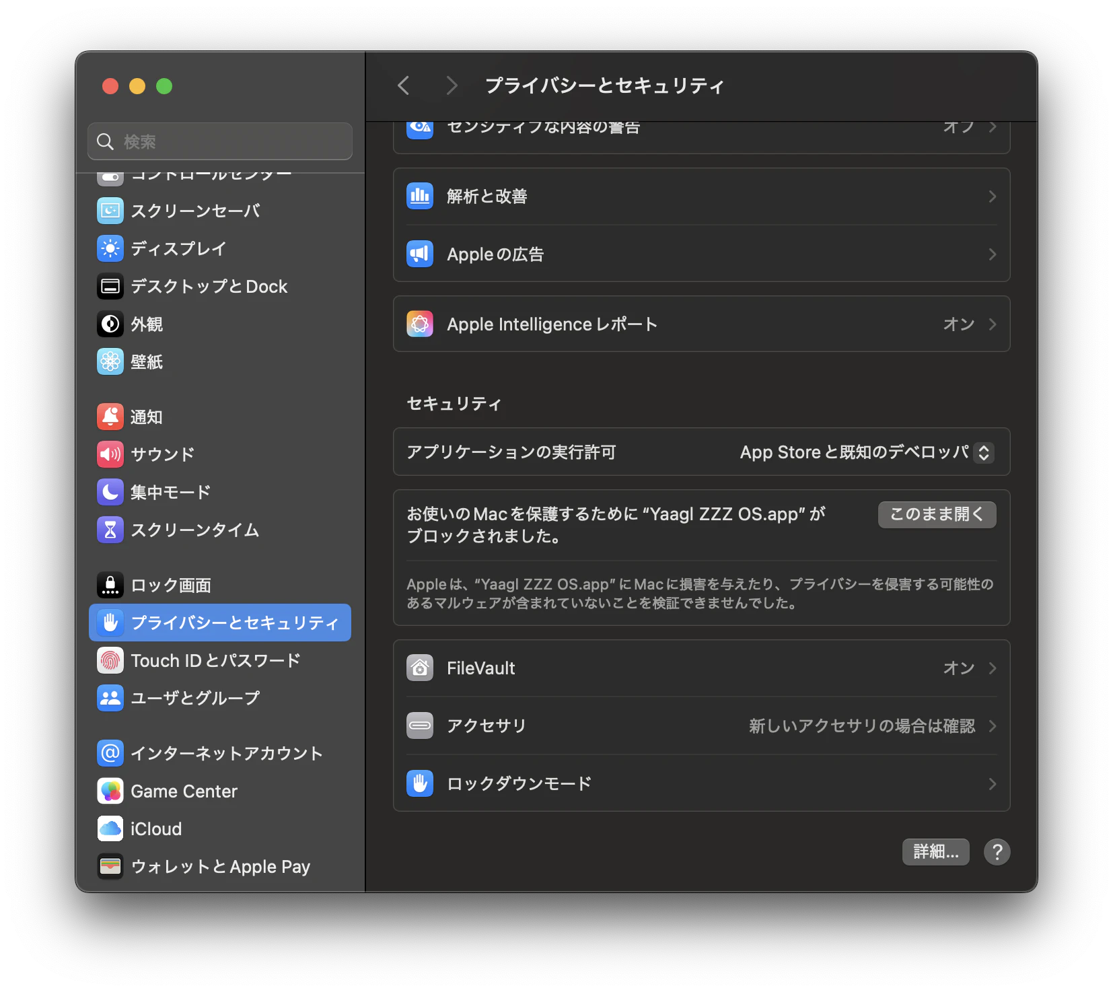1113x992 pixels.
Task: Select 通知 in the sidebar list
Action: pos(220,417)
